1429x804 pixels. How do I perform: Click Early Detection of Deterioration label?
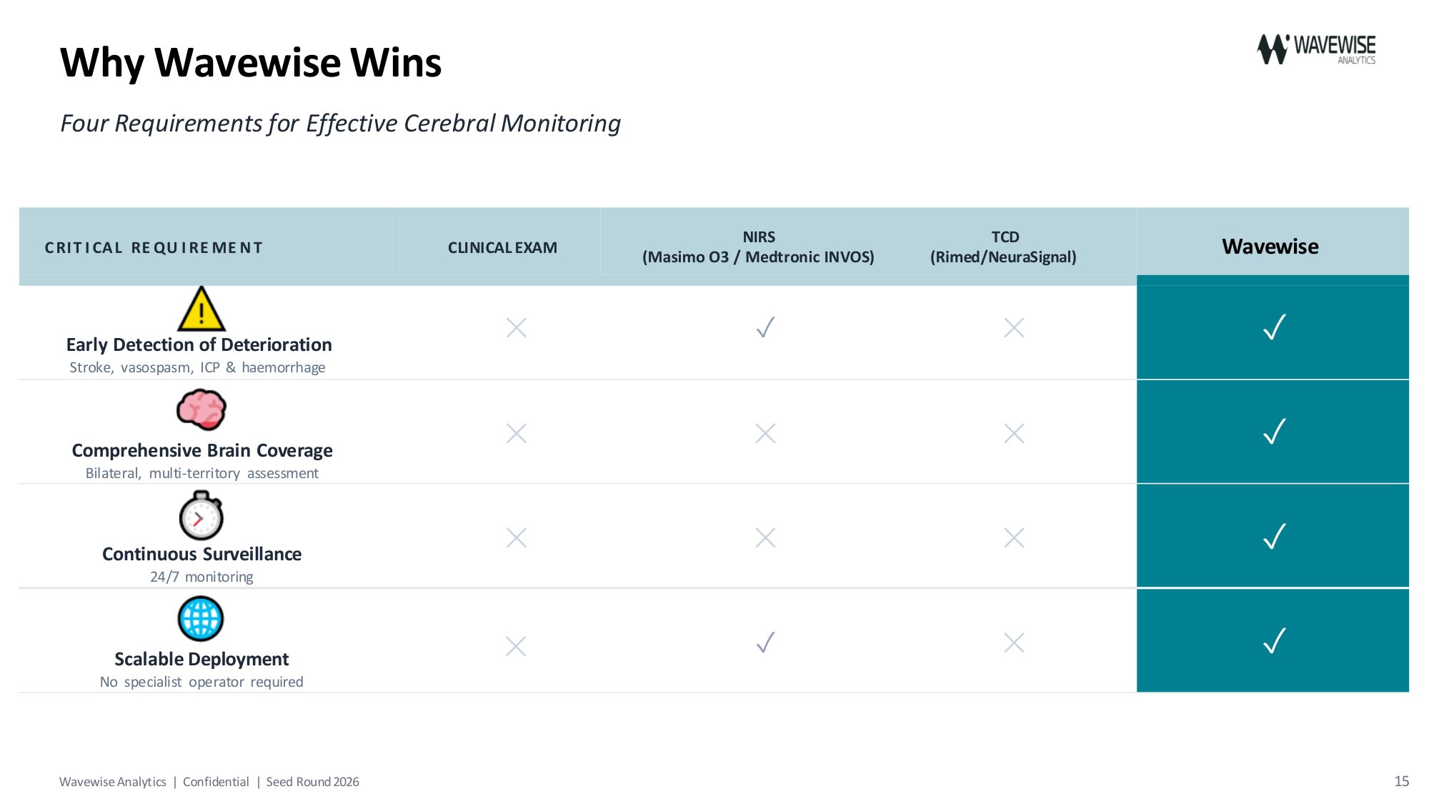pyautogui.click(x=199, y=344)
